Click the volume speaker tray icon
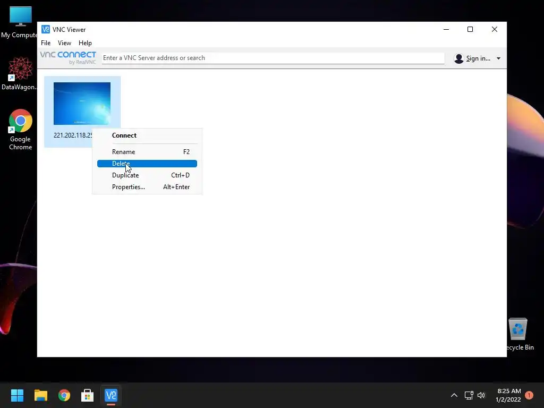This screenshot has height=408, width=544. [481, 395]
